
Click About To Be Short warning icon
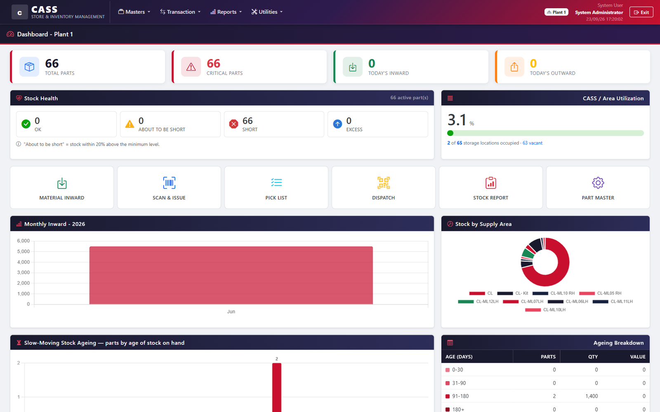pos(130,124)
